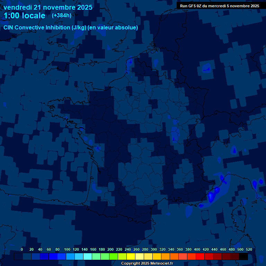Pick the blue swatch between 40 and 60
The width and height of the screenshot is (266, 266).
tap(44, 257)
